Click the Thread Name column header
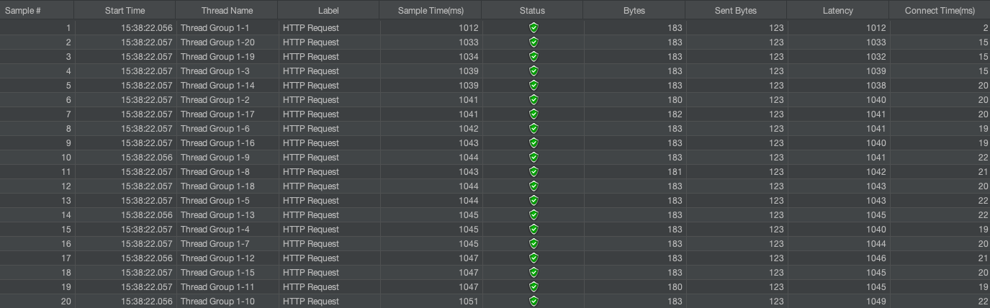 point(227,10)
